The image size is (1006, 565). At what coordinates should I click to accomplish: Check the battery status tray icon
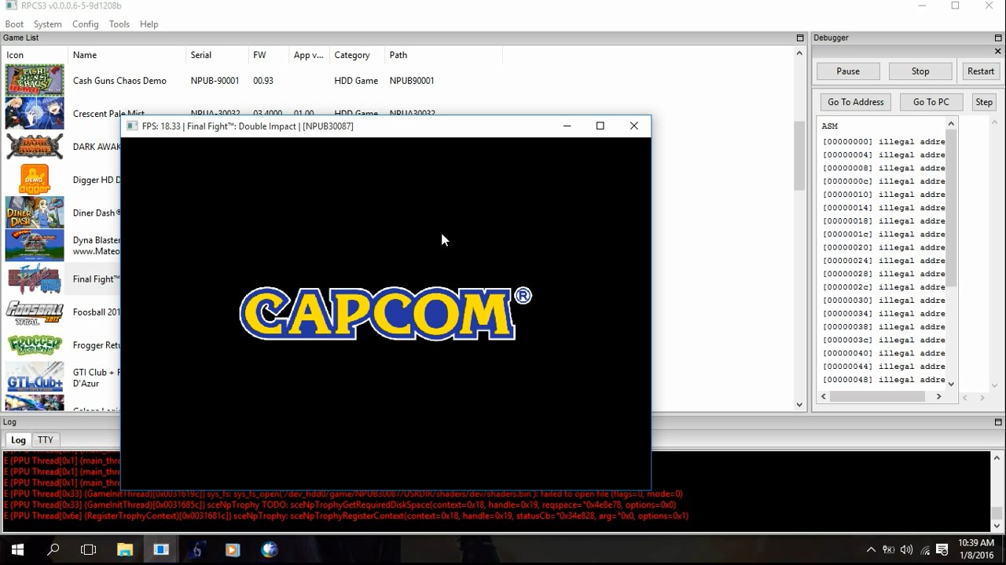point(889,550)
